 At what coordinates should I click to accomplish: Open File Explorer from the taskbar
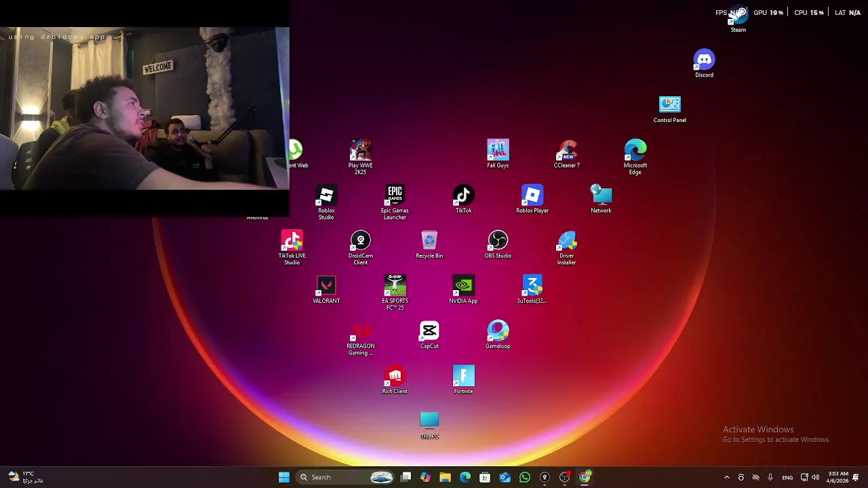pos(445,477)
